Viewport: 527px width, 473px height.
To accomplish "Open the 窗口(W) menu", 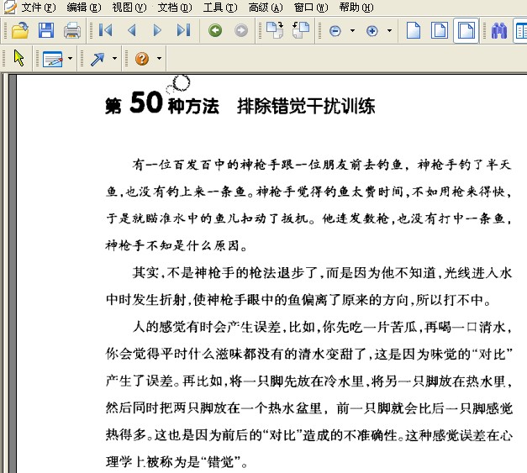I will tap(311, 8).
